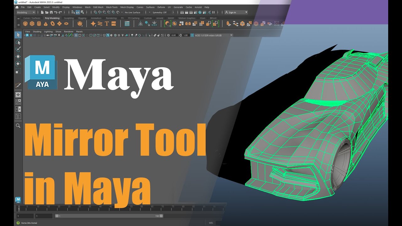Open the Modeling menu set dropdown
Image resolution: width=402 pixels, height=226 pixels.
[26, 12]
